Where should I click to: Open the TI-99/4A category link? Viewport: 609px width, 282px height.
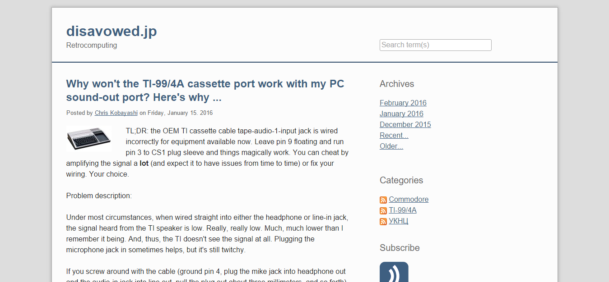403,210
